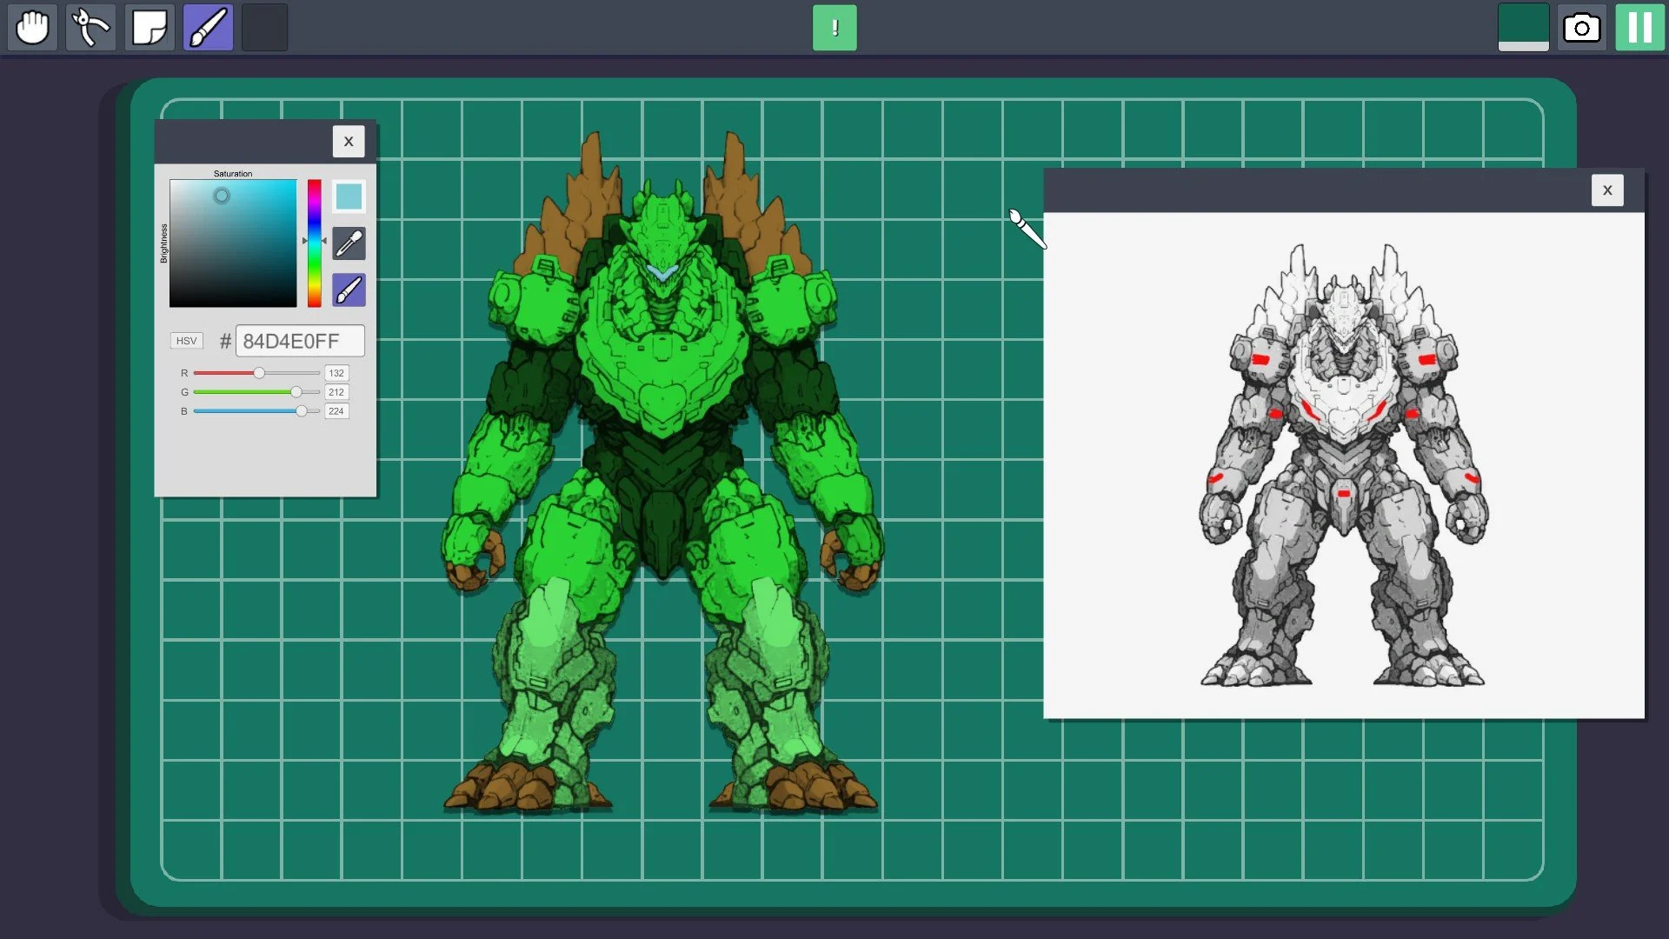
Task: Select the current color preview swatch
Action: pos(348,196)
